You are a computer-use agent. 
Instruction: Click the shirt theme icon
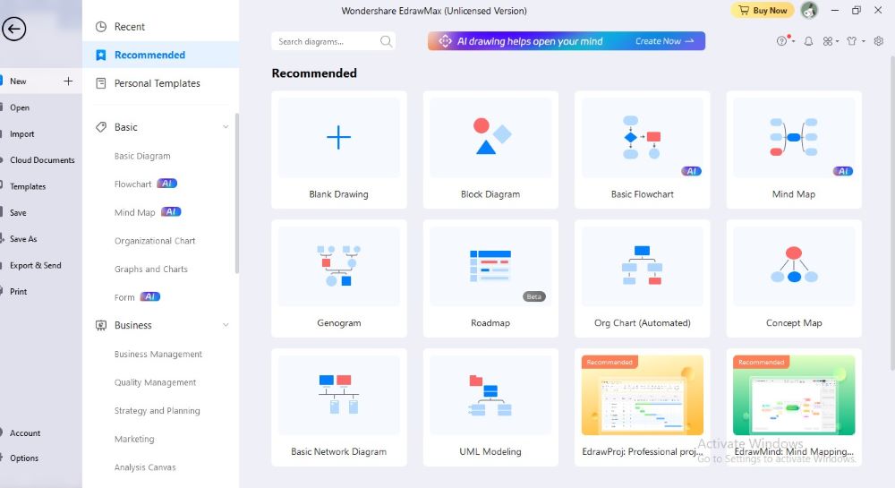tap(852, 41)
